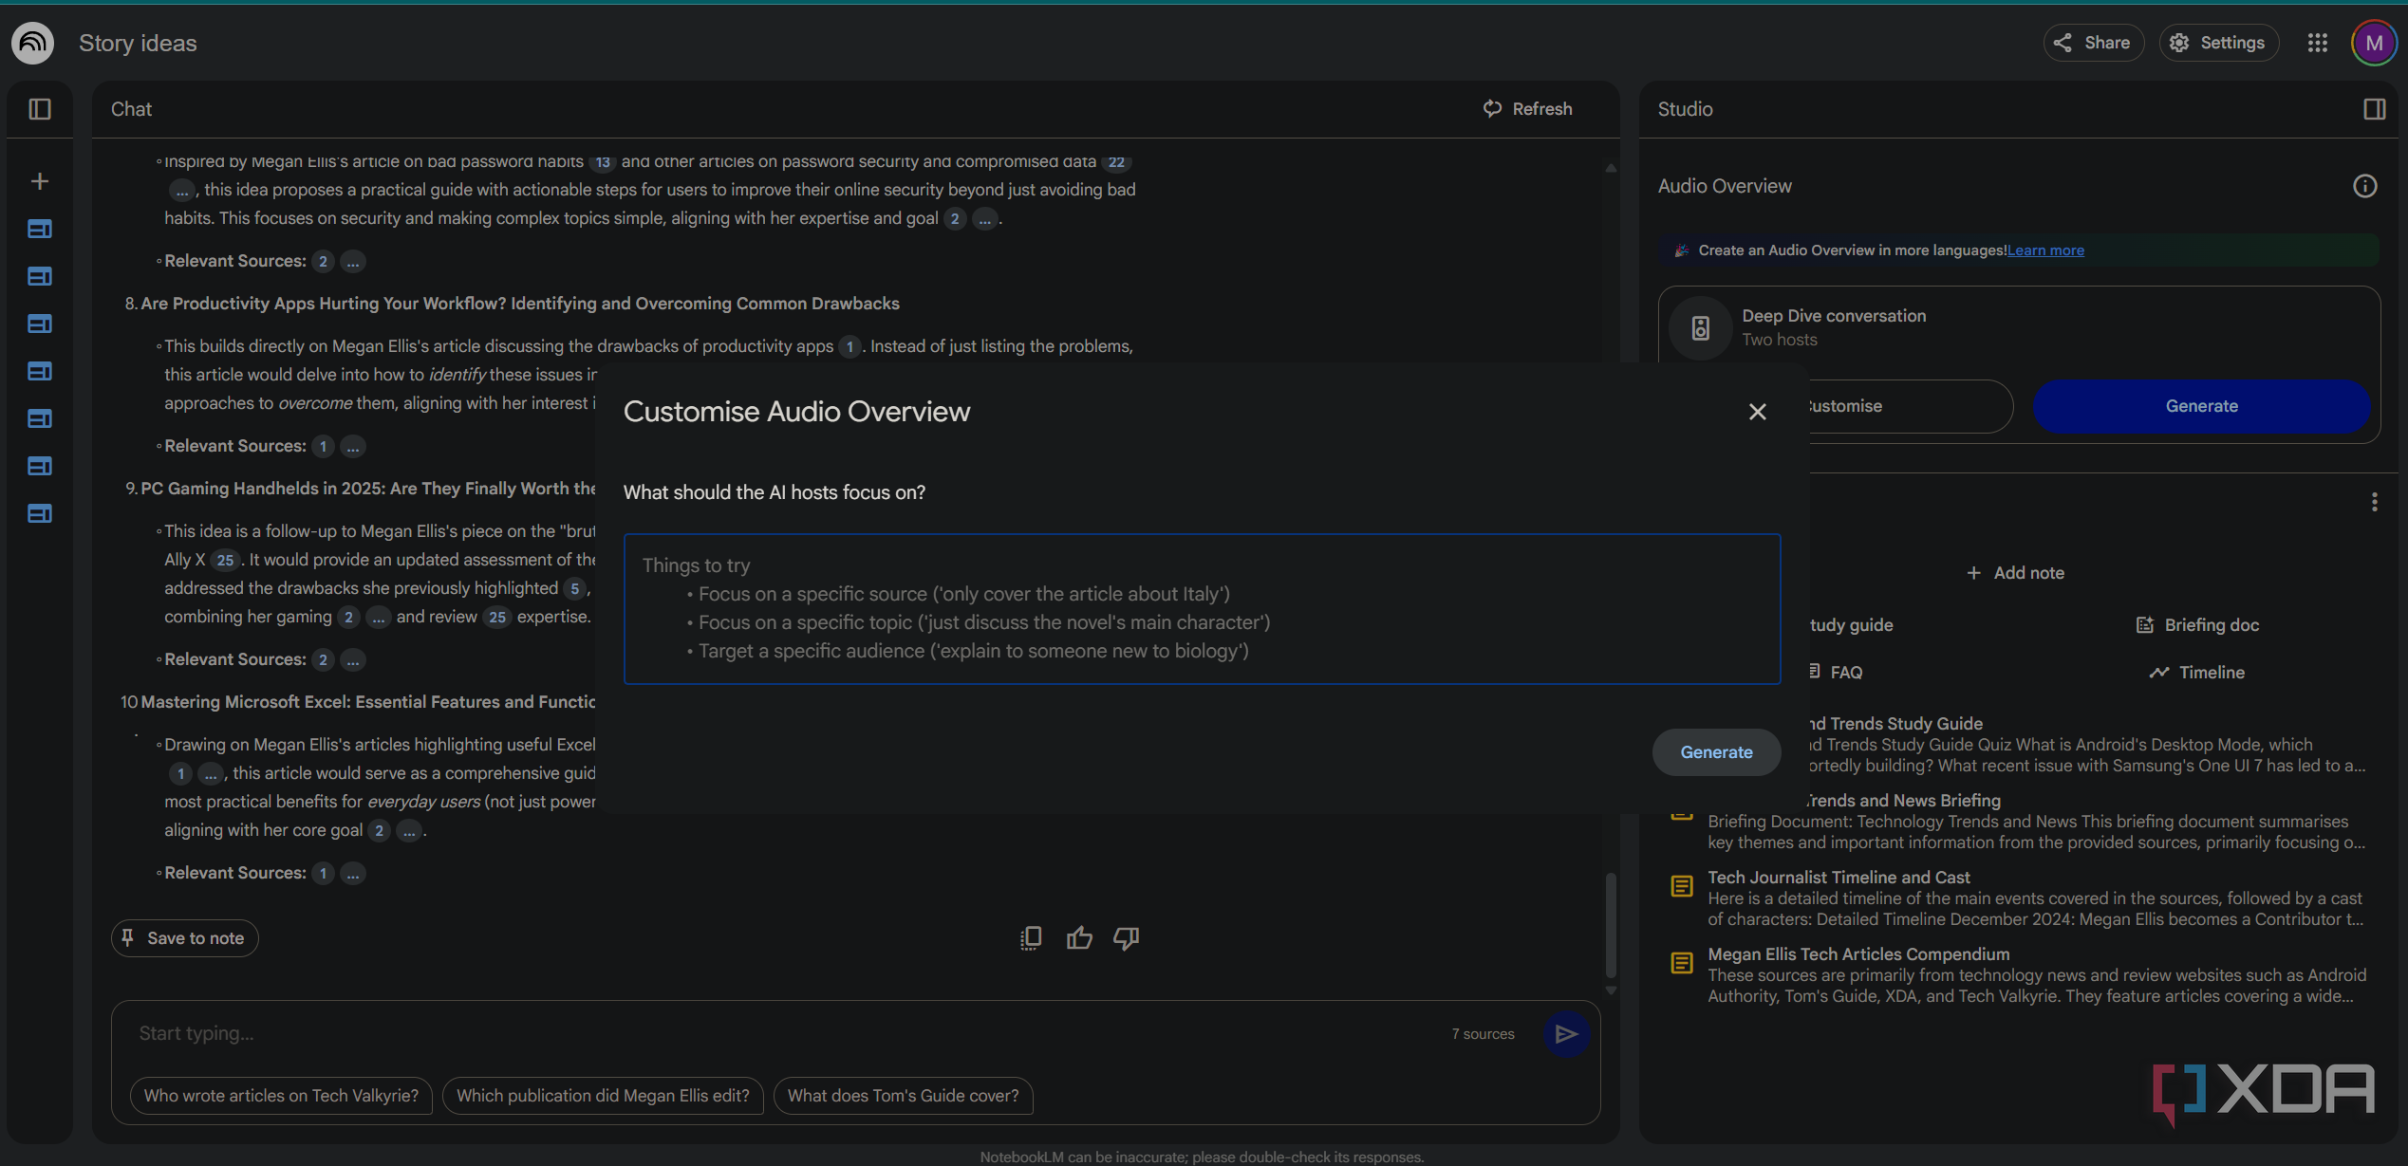Open the first source icon in sidebar
Viewport: 2408px width, 1166px height.
[x=40, y=229]
